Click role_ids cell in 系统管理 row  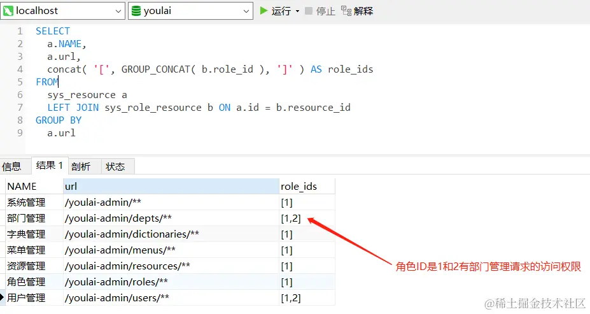307,202
